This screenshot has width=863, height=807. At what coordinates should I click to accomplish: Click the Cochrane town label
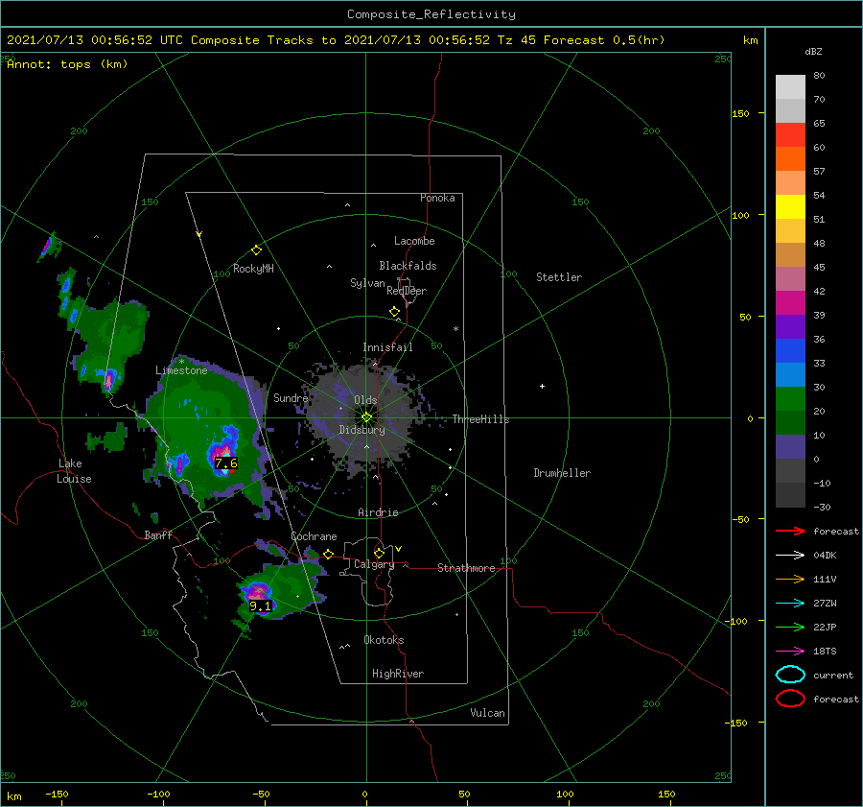click(314, 536)
